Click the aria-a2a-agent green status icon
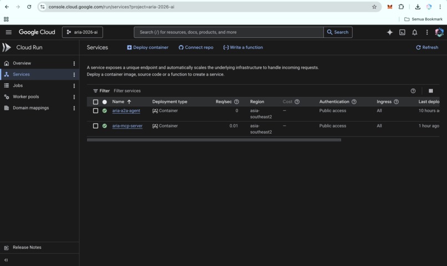Viewport: 447px width, 266px height. [x=105, y=110]
